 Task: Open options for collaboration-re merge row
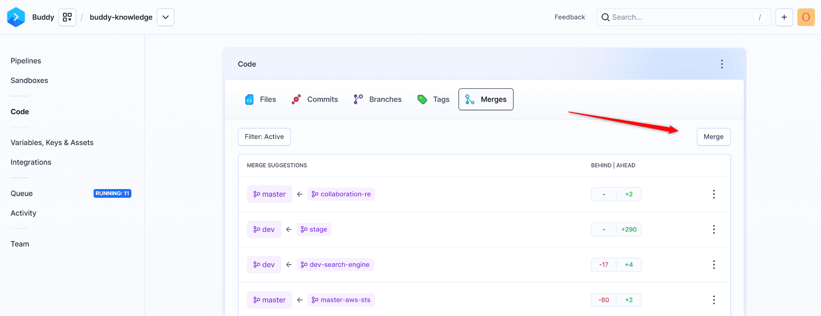(x=714, y=194)
